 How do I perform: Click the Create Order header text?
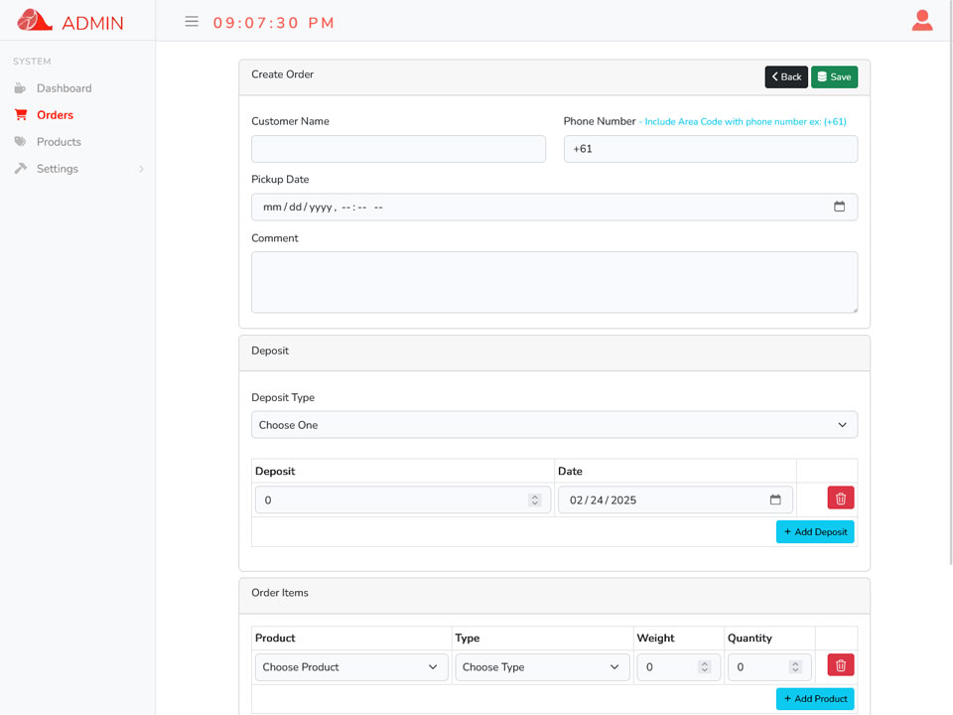click(283, 74)
